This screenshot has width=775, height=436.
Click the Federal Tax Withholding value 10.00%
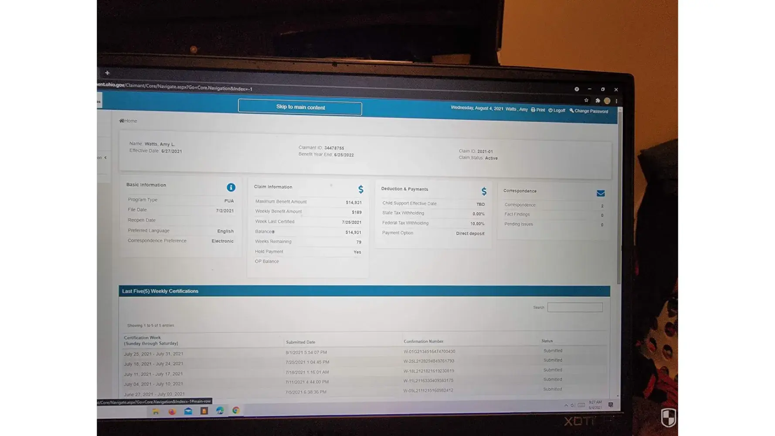pos(477,224)
